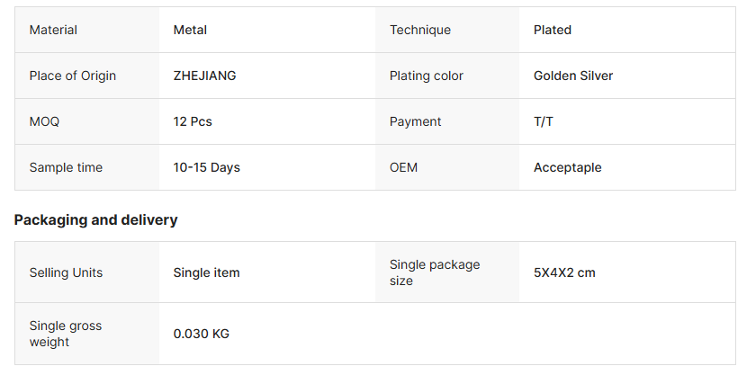The width and height of the screenshot is (756, 384).
Task: Click the Material attribute label
Action: pyautogui.click(x=53, y=30)
